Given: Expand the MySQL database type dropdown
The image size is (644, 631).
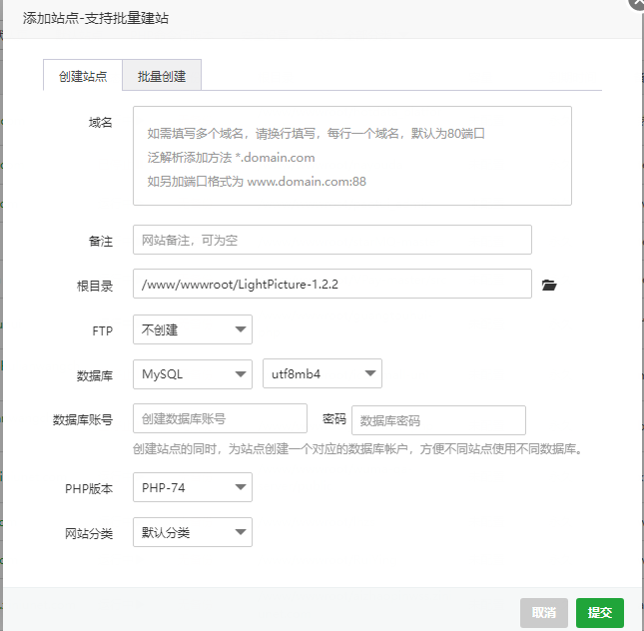Looking at the screenshot, I should point(193,373).
